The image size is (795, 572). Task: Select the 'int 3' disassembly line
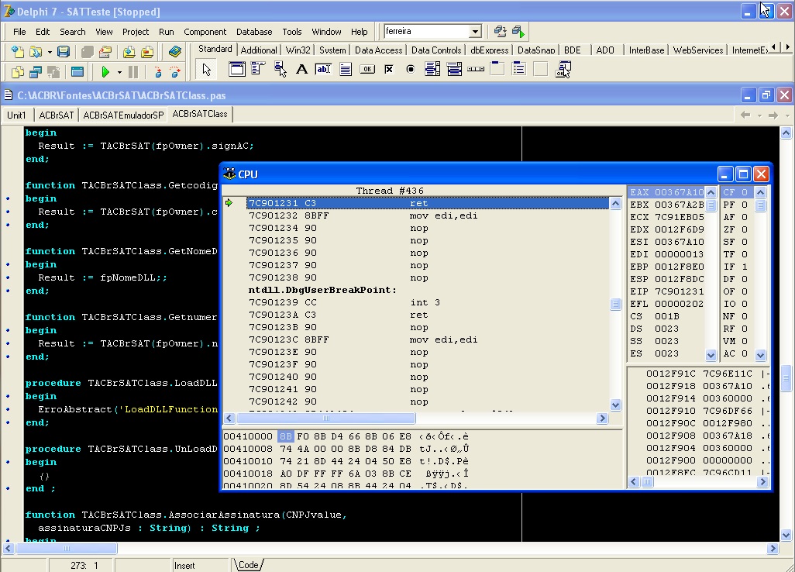(428, 303)
